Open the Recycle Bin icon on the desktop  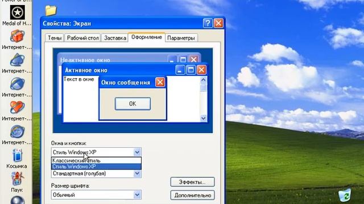point(345,195)
